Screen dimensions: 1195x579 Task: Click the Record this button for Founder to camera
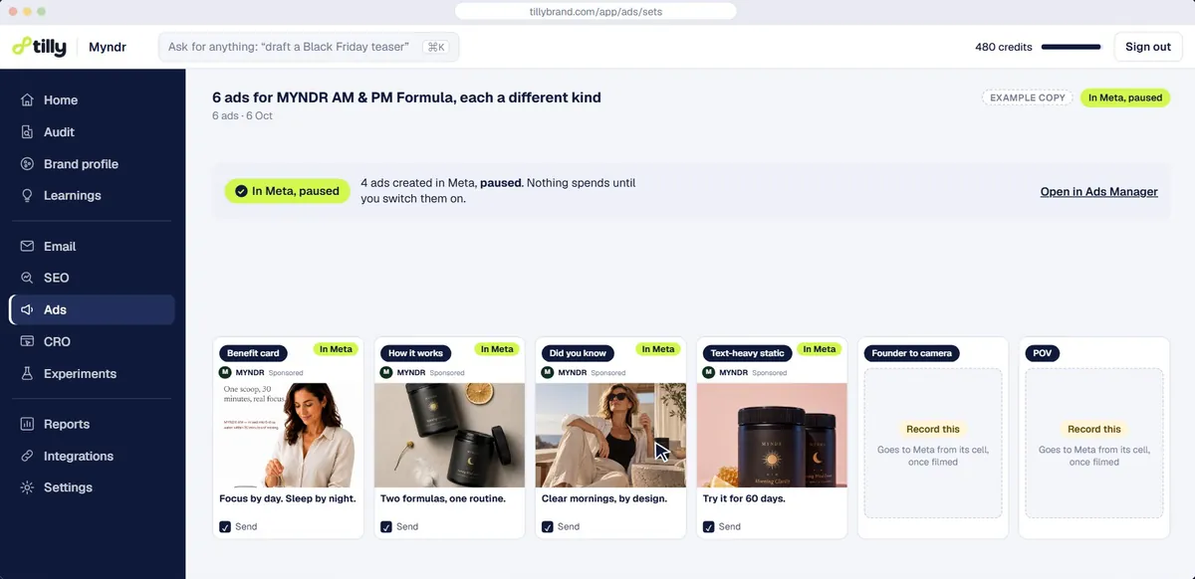click(933, 430)
